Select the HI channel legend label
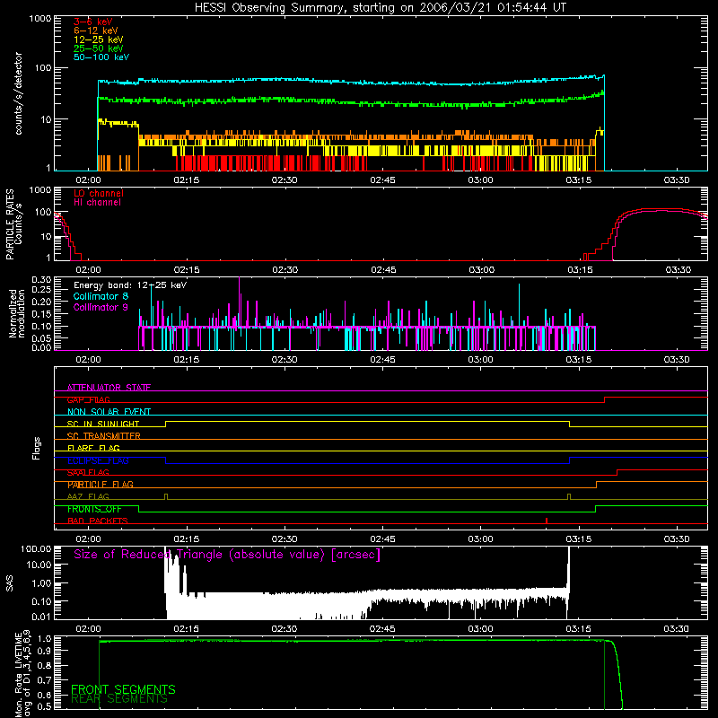This screenshot has width=718, height=718. coord(98,203)
